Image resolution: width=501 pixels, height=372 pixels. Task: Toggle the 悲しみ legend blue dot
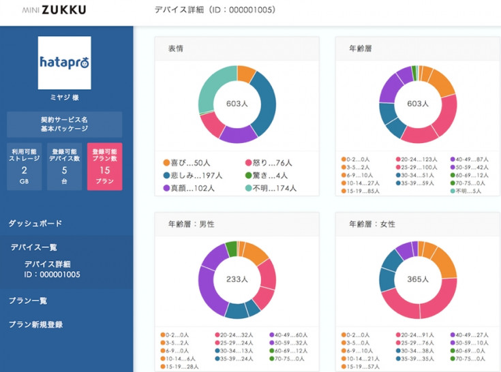pyautogui.click(x=166, y=175)
